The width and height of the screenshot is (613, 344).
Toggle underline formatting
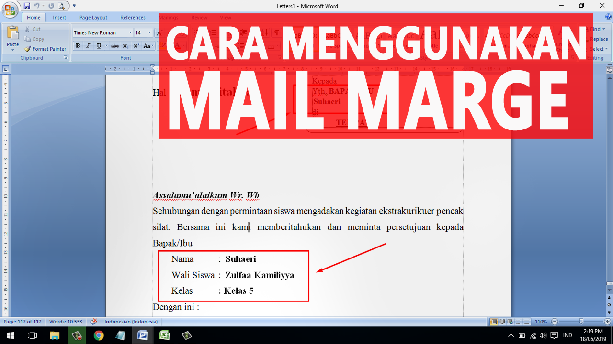(x=99, y=46)
